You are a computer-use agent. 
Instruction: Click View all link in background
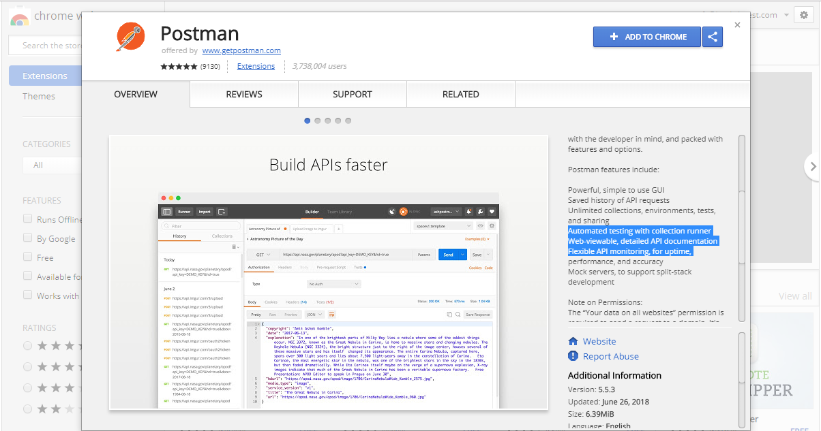[795, 296]
